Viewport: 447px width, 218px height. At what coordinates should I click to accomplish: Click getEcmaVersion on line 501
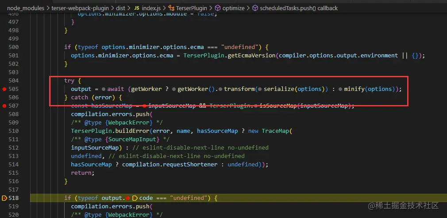coord(251,56)
